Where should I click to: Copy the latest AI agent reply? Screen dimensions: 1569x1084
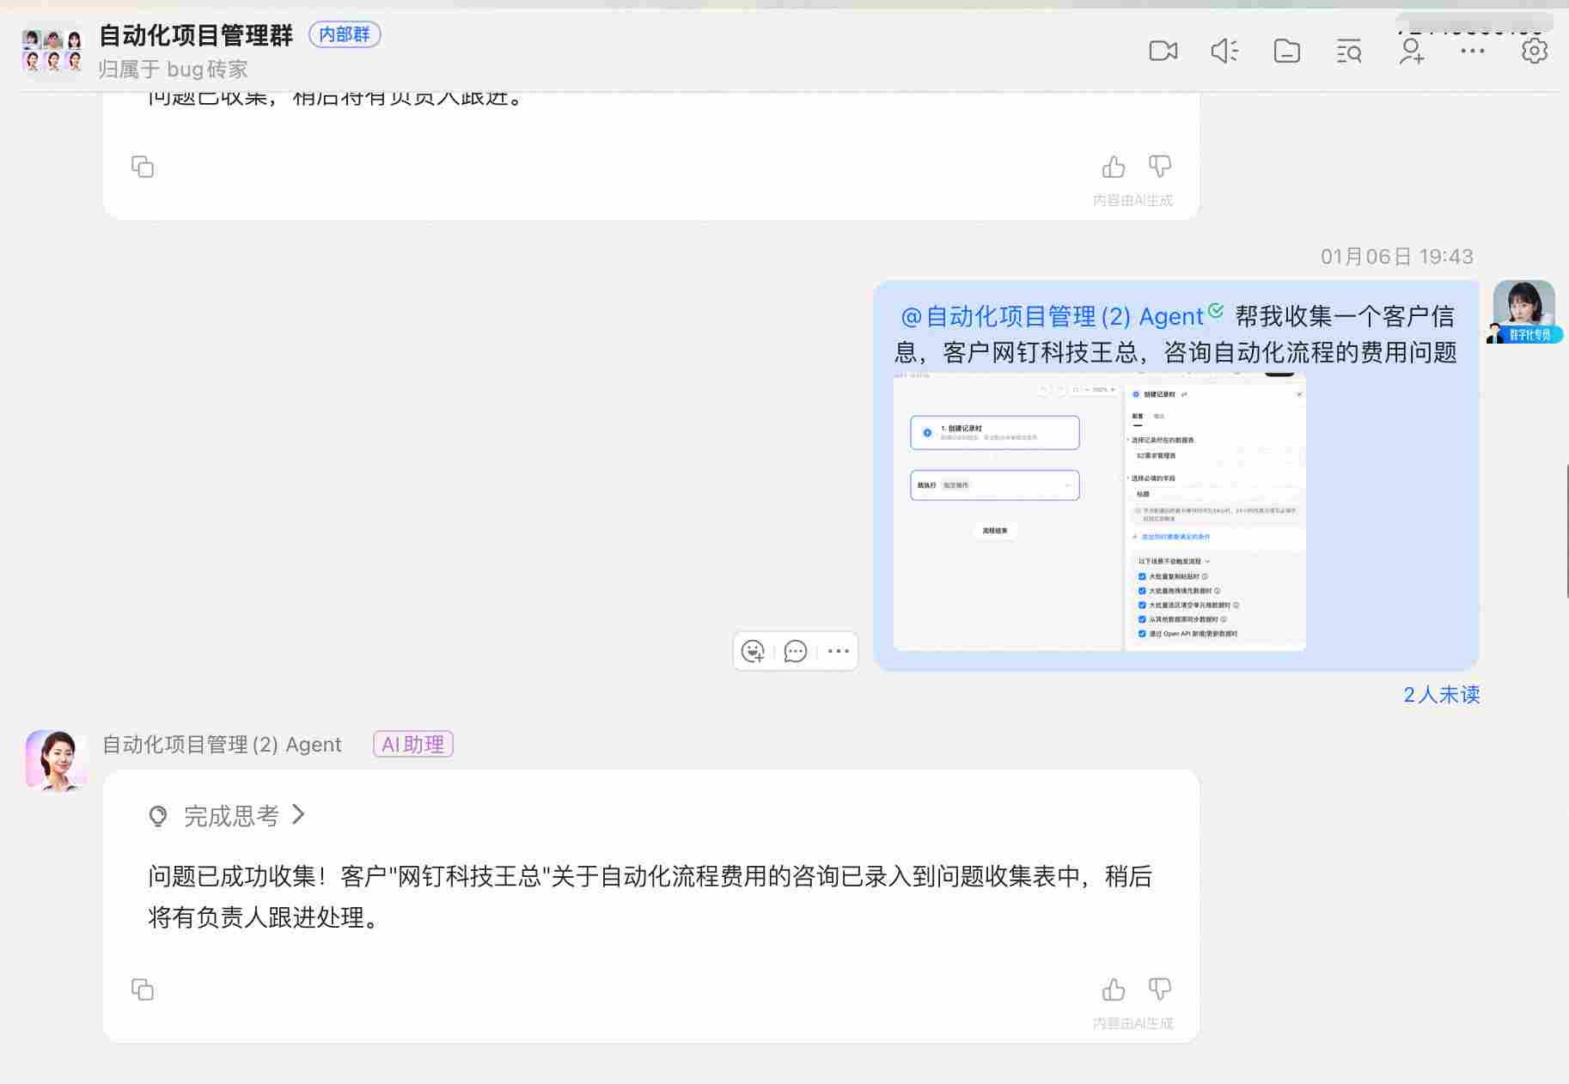[x=143, y=990]
